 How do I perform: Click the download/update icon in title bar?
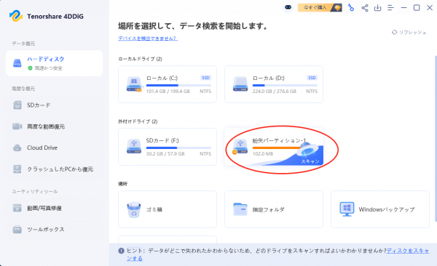[377, 8]
